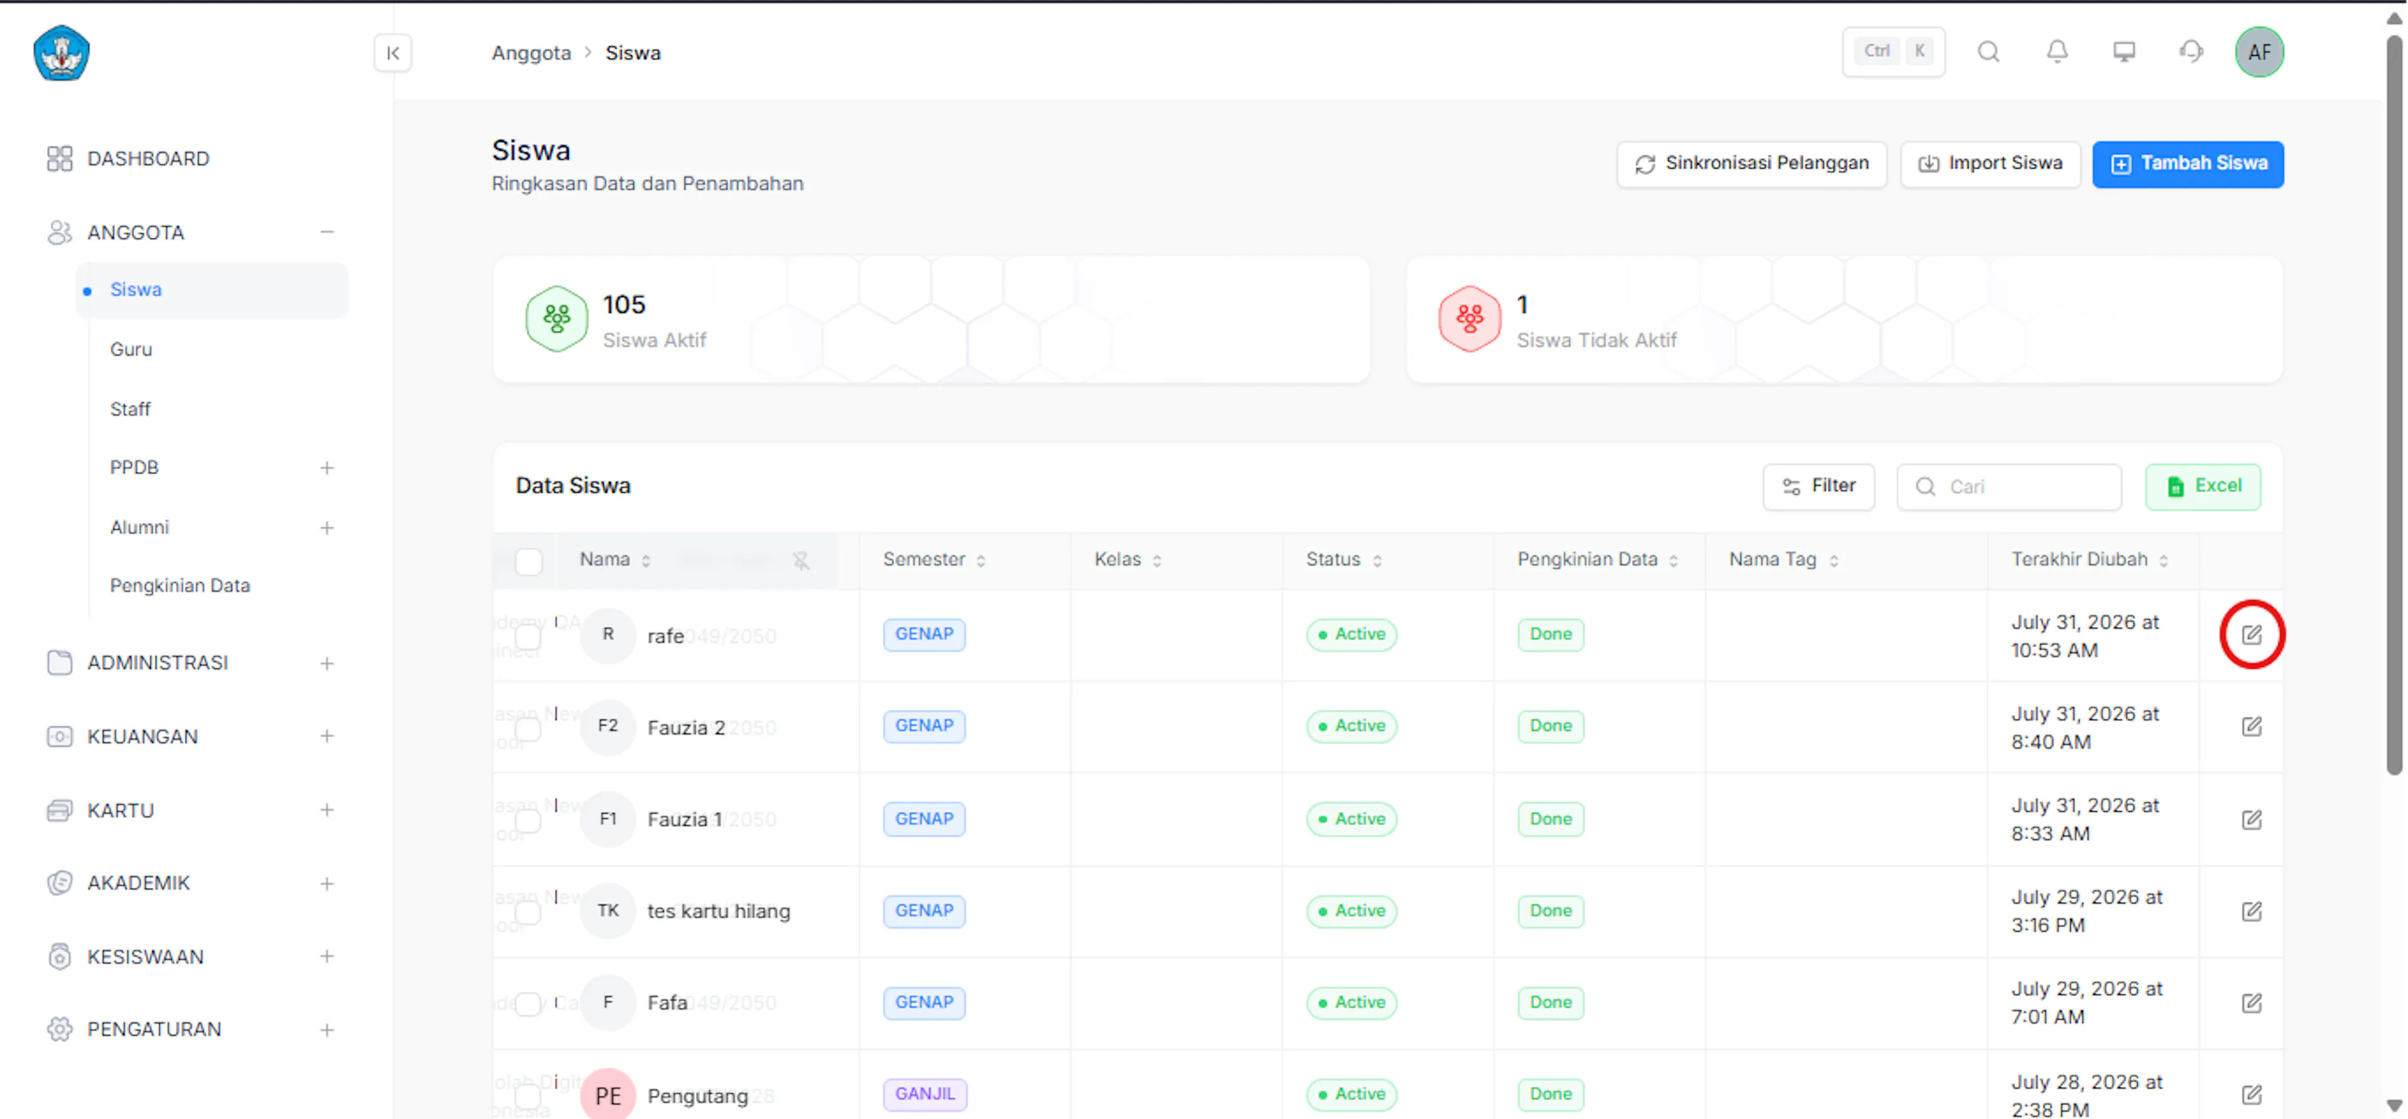2408x1119 pixels.
Task: Click the monitor display icon
Action: (2124, 53)
